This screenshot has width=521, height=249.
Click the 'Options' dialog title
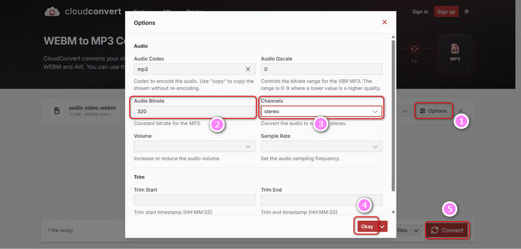point(144,23)
